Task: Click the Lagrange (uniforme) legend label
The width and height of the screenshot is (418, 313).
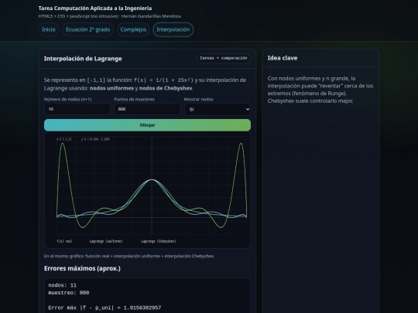Action: (x=106, y=241)
